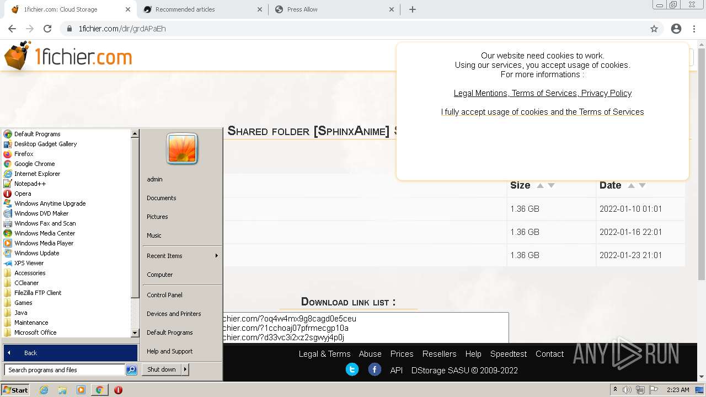Sort by Size ascending arrow
706x397 pixels.
540,186
